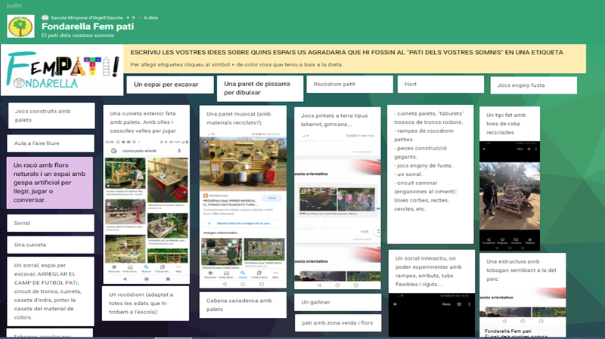Open 'Una paret musical' note text
Image resolution: width=605 pixels, height=339 pixels.
point(238,119)
